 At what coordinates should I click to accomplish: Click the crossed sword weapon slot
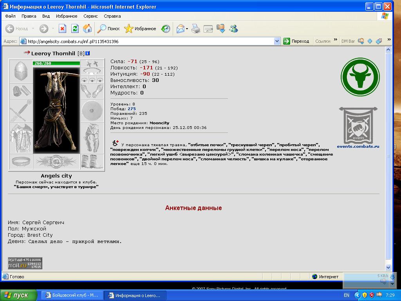coord(20,110)
